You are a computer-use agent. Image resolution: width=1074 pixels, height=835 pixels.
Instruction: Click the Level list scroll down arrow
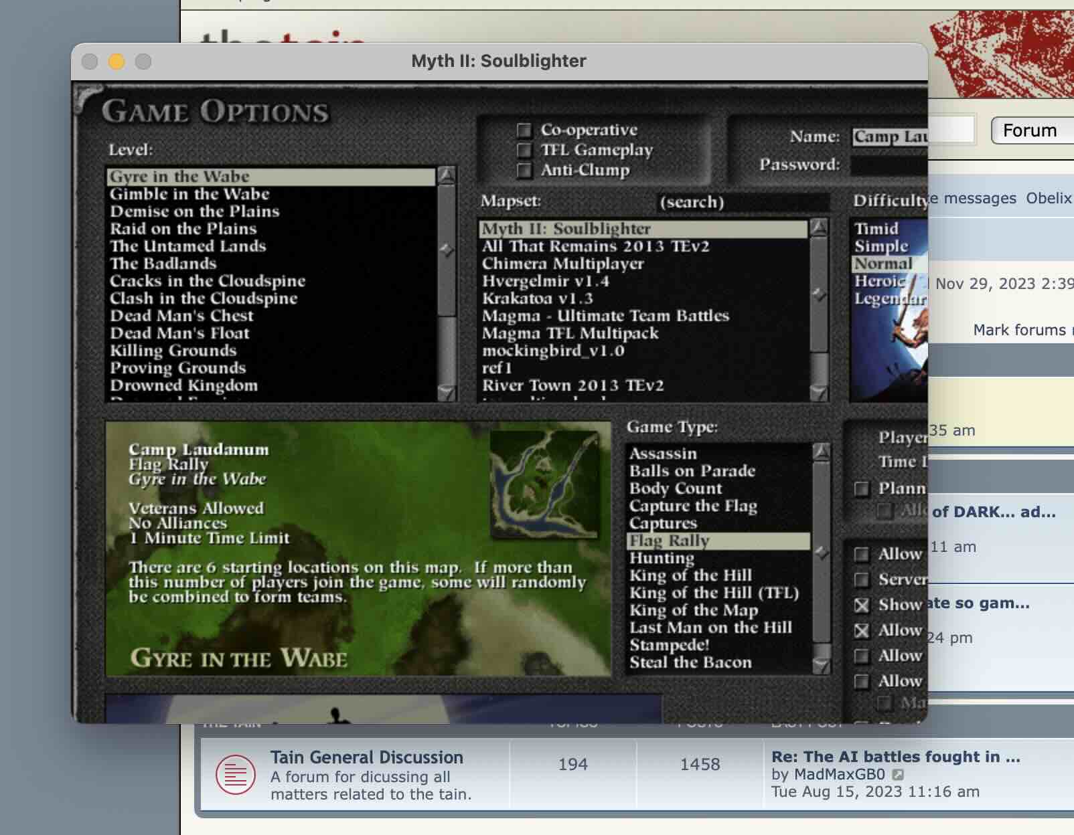point(446,392)
